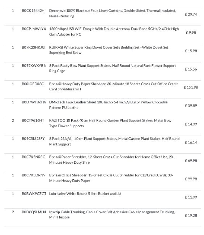The image size is (204, 235).
Task: Click product code B0CPJMWLYX
Action: pos(34,29)
